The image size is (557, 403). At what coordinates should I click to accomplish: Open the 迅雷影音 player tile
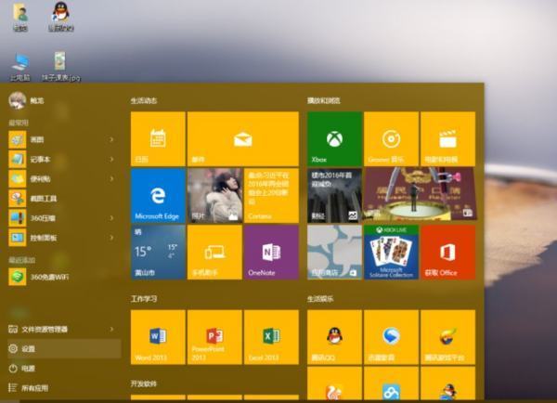tap(391, 337)
